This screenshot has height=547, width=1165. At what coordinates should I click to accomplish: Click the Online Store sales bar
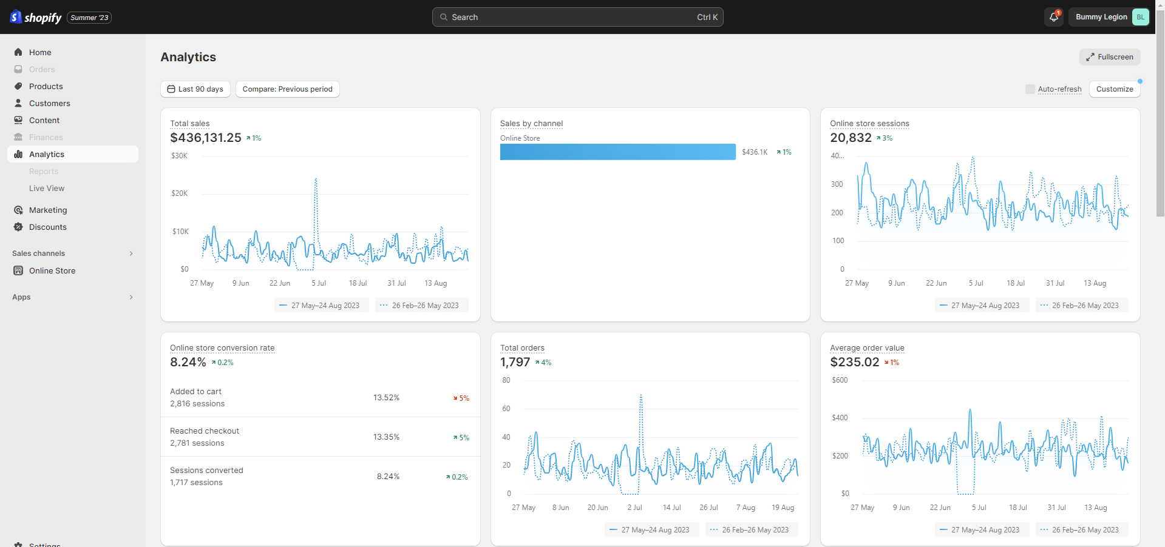tap(617, 152)
